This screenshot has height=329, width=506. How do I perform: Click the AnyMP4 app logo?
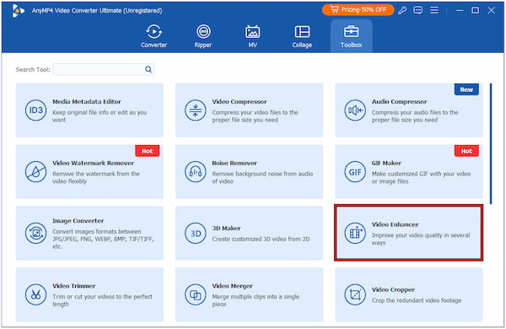tap(18, 11)
